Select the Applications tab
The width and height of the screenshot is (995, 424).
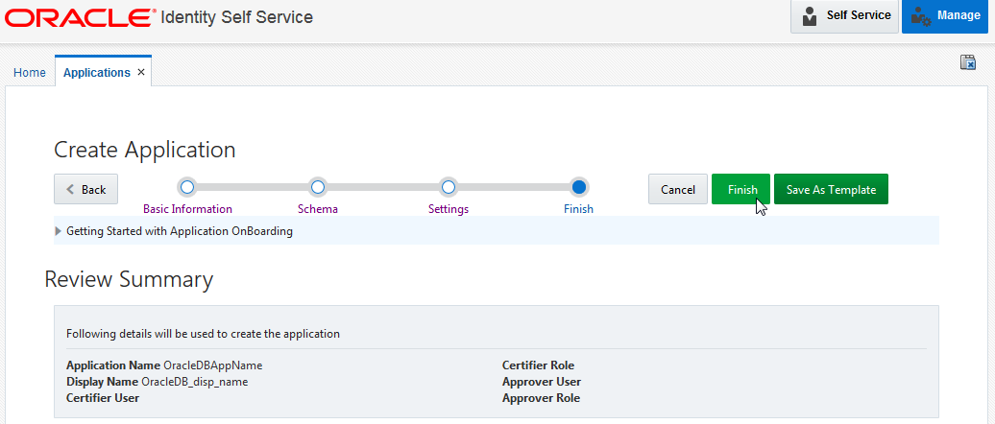point(96,73)
